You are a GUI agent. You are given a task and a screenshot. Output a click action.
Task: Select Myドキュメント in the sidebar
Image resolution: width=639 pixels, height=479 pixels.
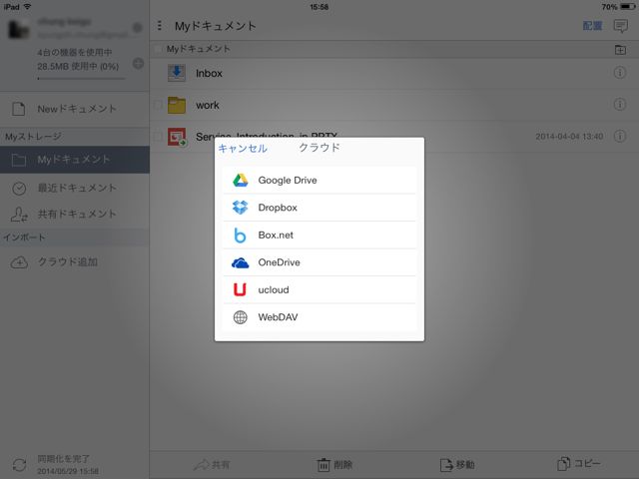[75, 160]
